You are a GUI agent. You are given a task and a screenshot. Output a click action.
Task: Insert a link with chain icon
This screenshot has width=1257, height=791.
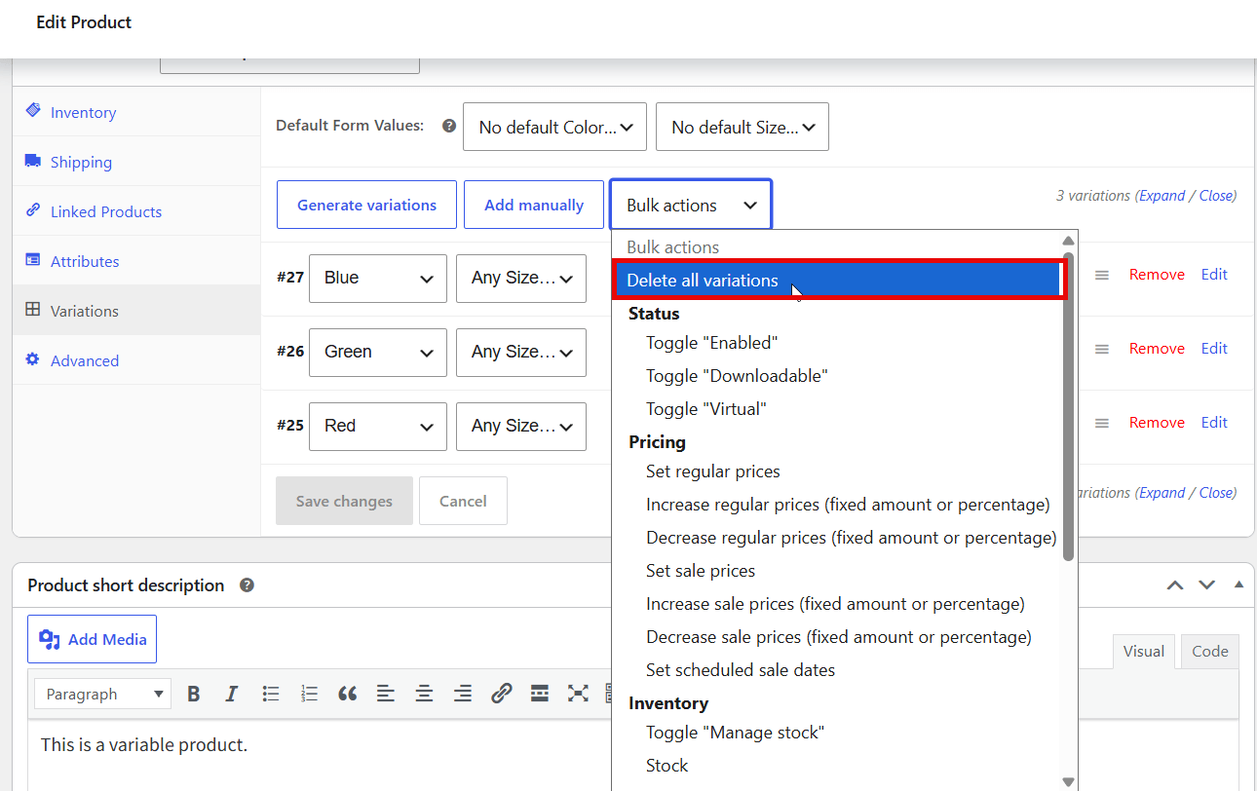click(501, 694)
